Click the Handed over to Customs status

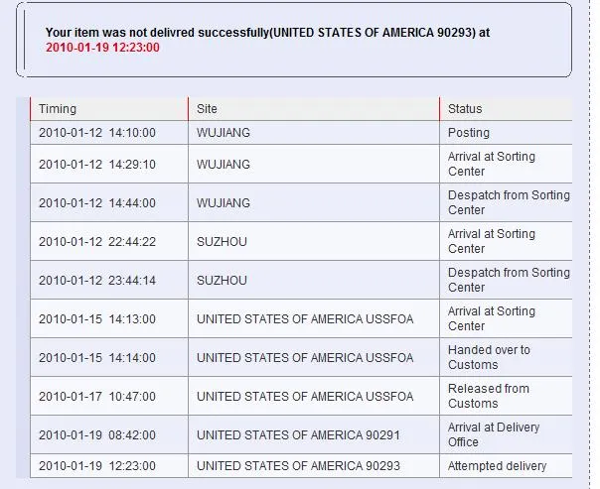coord(489,357)
